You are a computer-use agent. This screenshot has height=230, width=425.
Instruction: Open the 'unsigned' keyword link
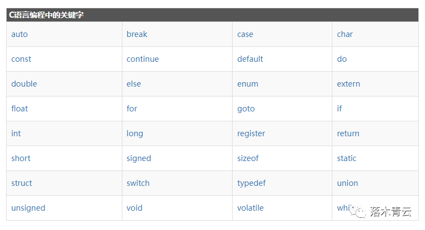click(x=28, y=208)
